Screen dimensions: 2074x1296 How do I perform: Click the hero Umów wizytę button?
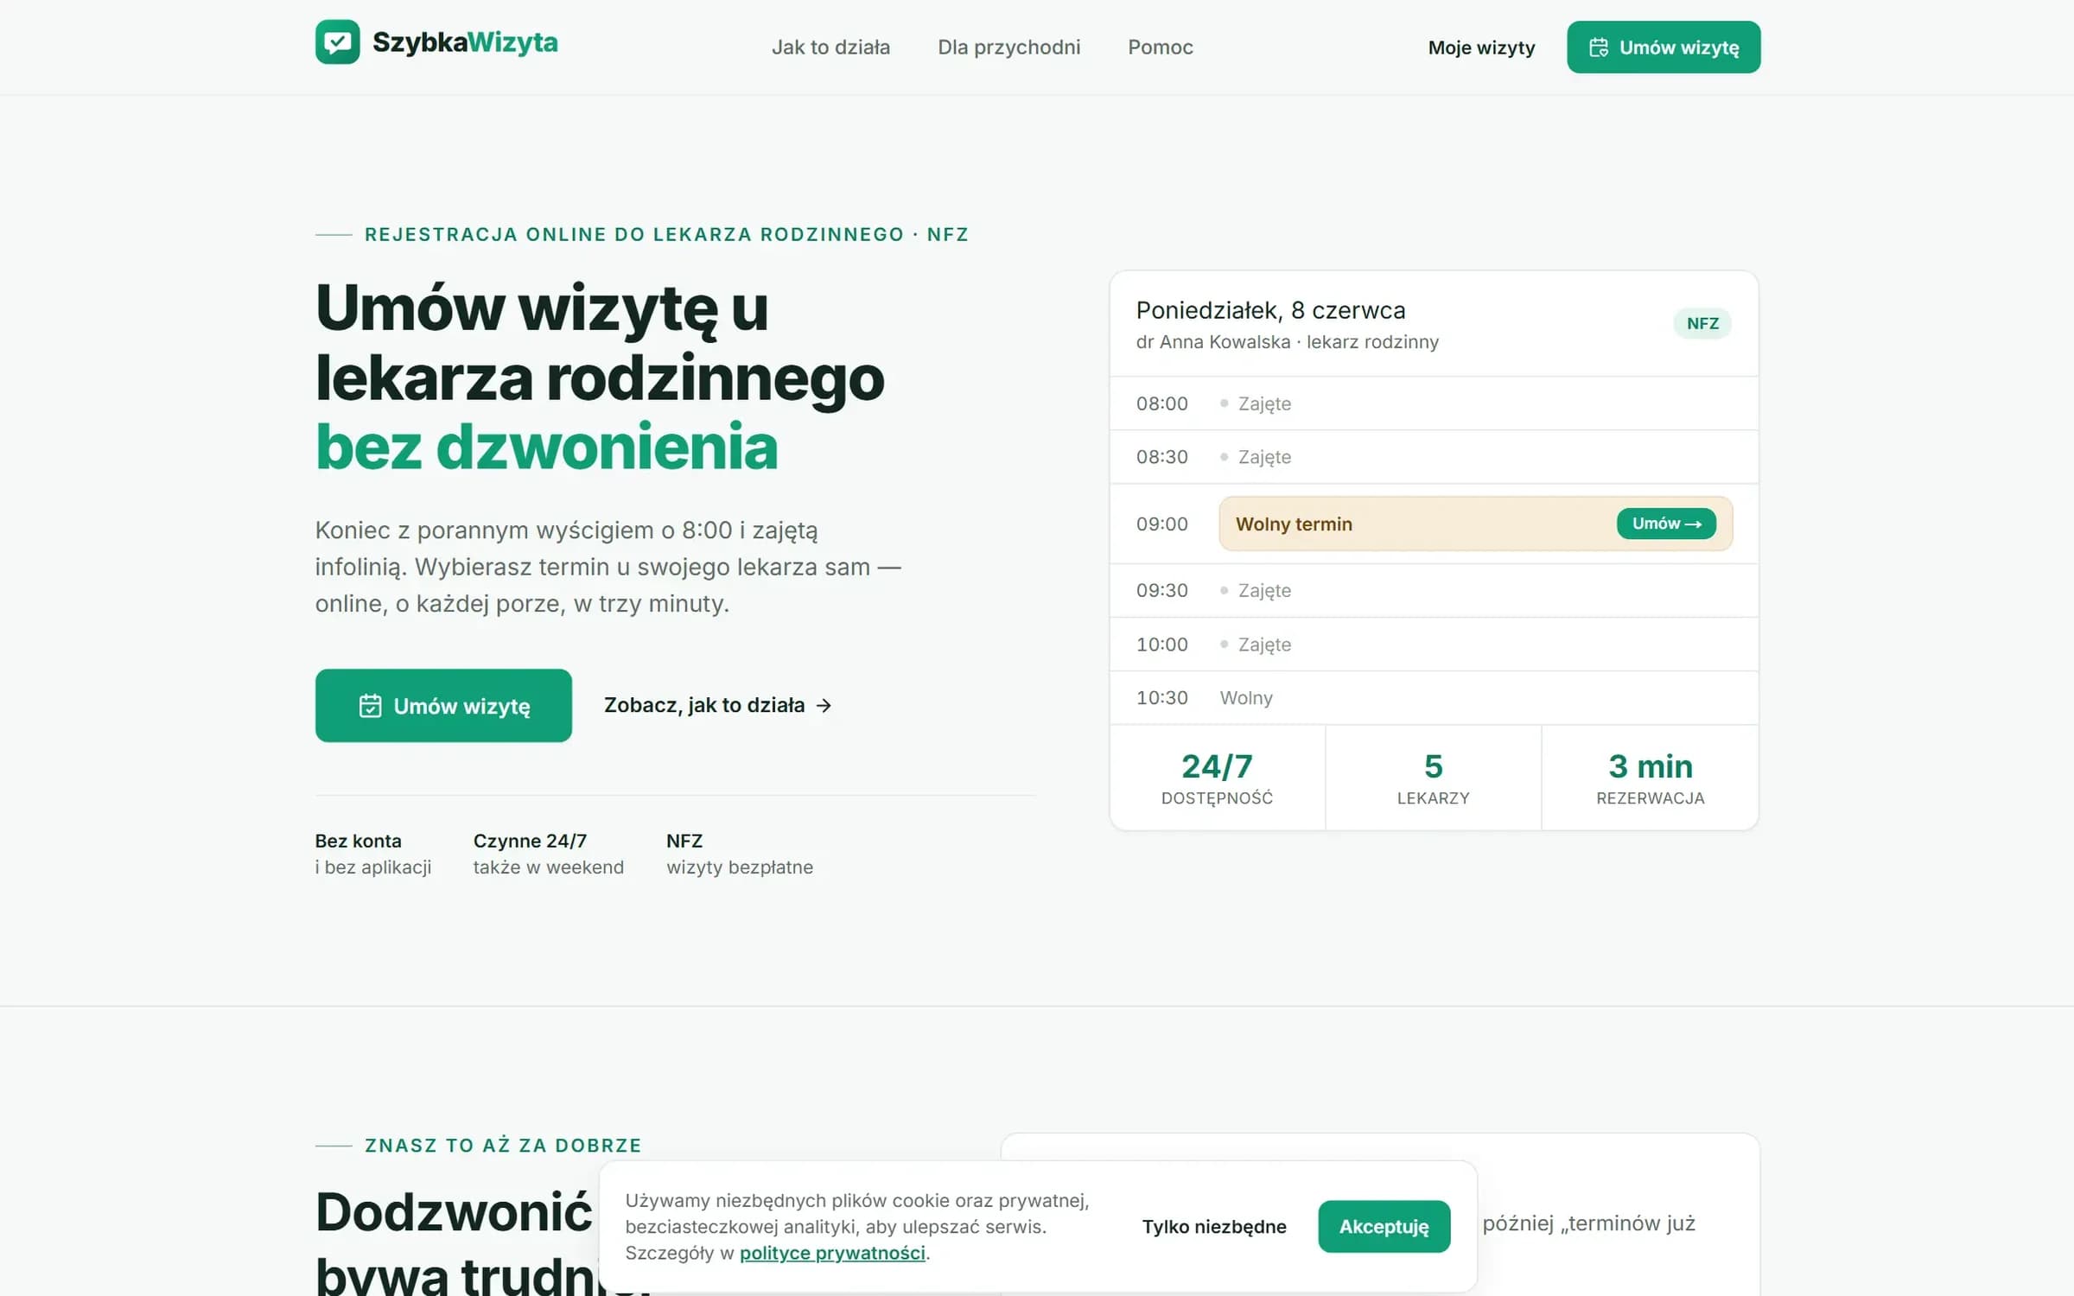443,706
